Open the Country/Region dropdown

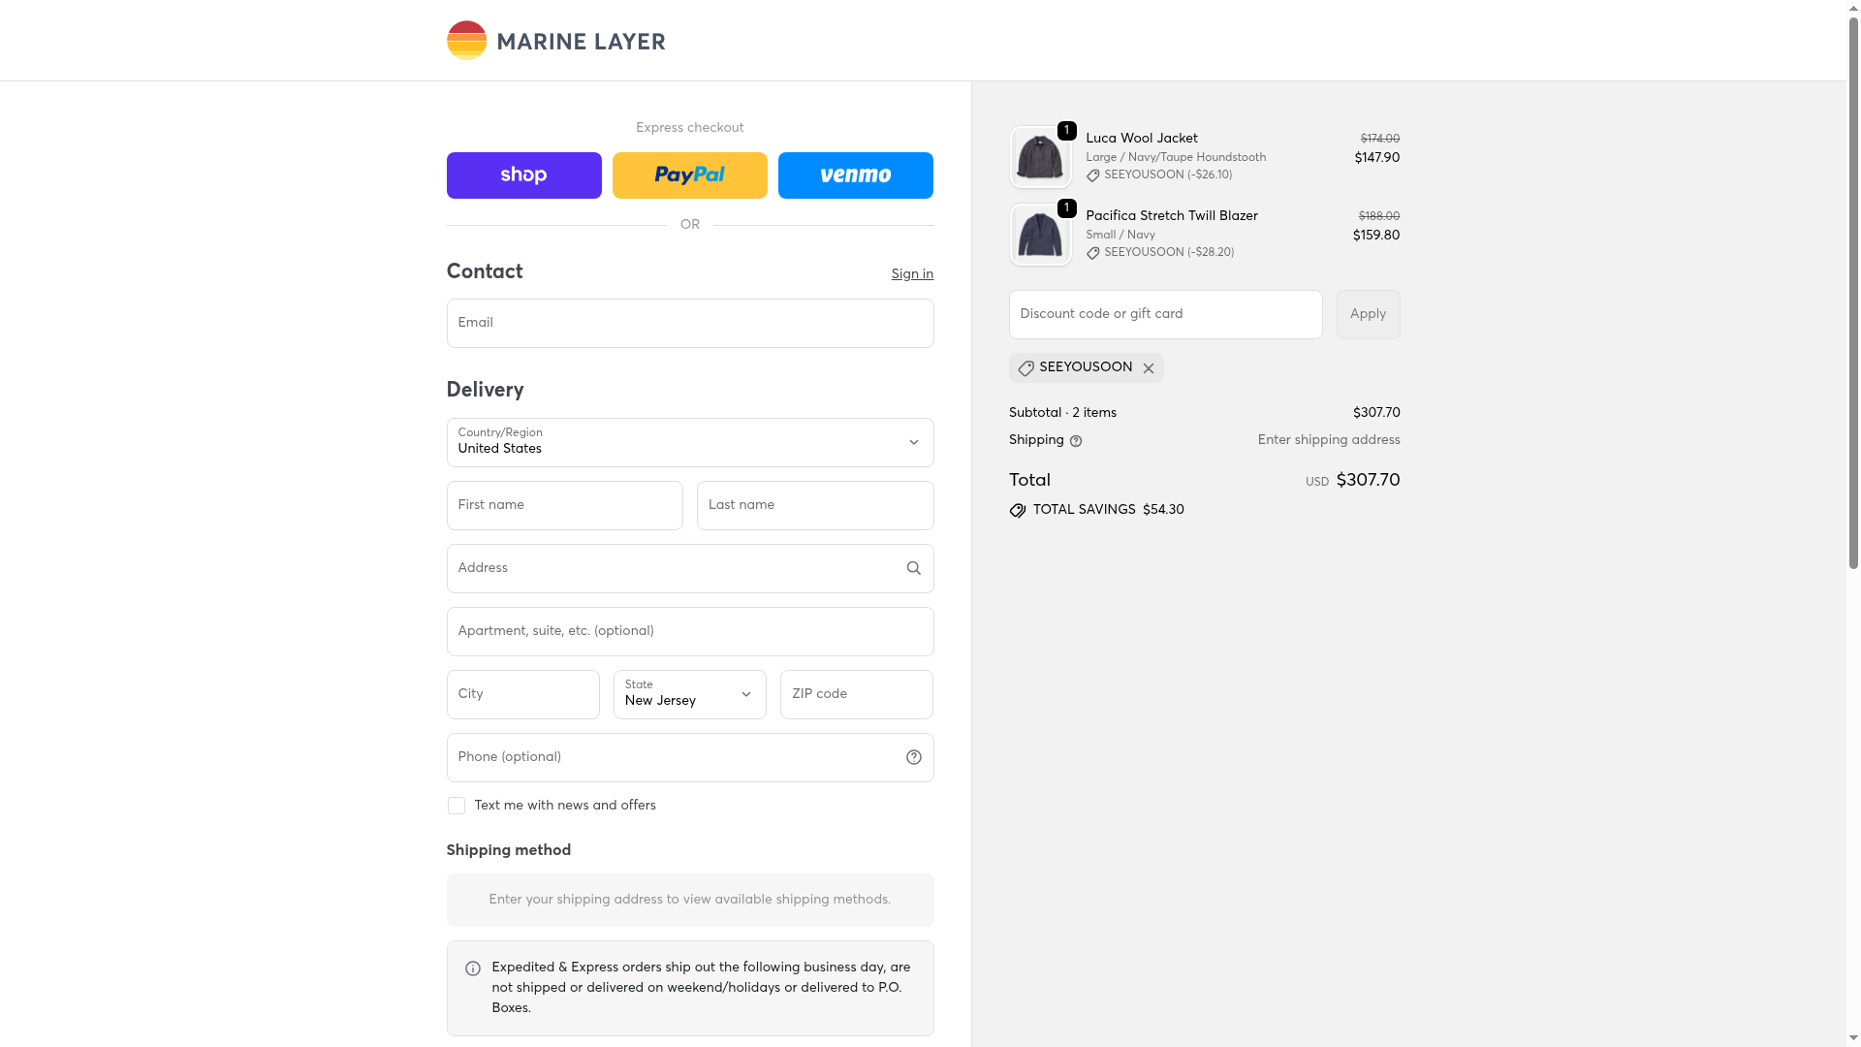[689, 442]
